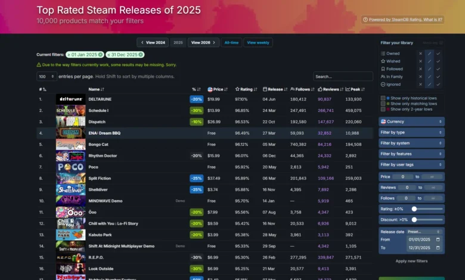The image size is (465, 280).
Task: Adjust the Rating minimum slider
Action: (414, 209)
